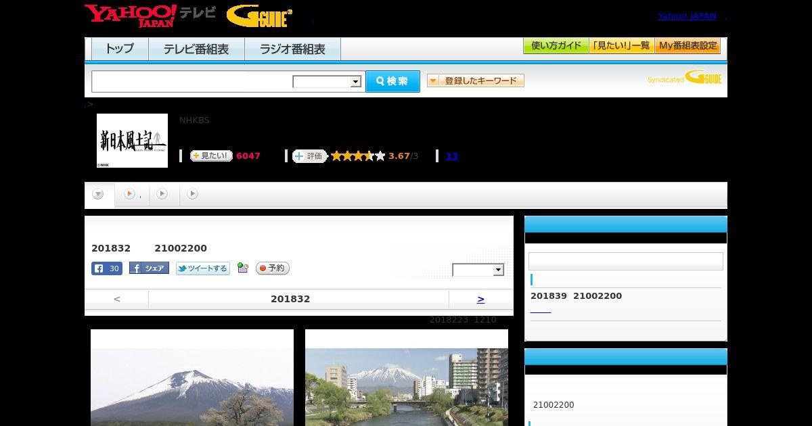
Task: Click the sidebar text field
Action: click(626, 262)
